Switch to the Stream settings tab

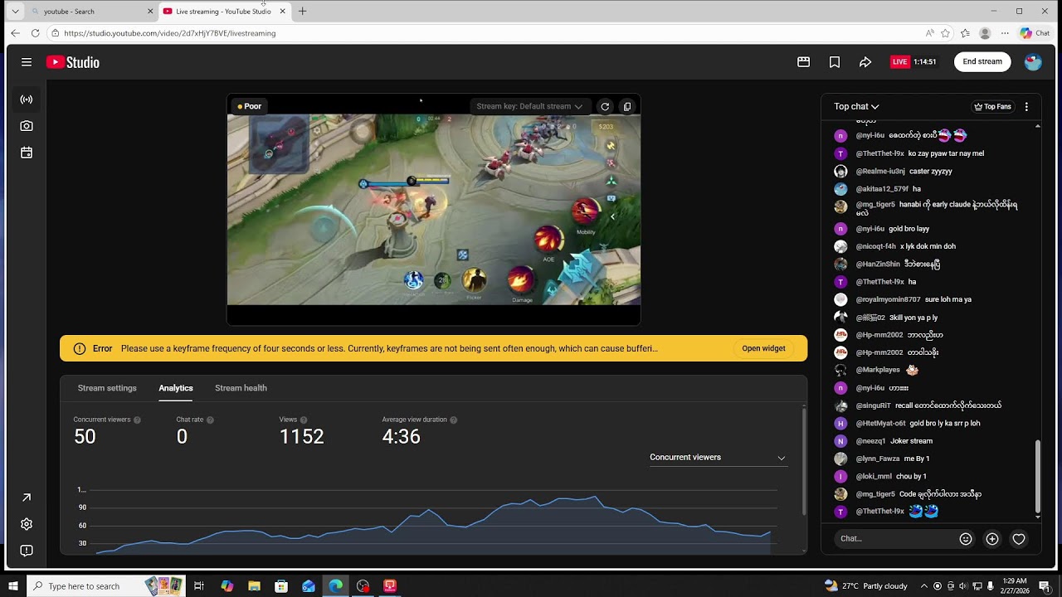click(x=107, y=388)
